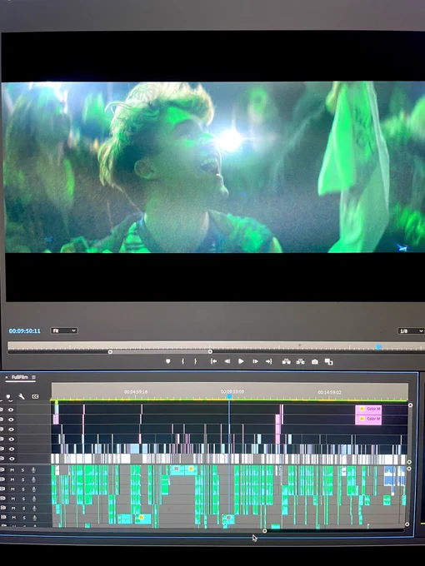The image size is (425, 566).
Task: Enable voice-over record on first audio track
Action: pyautogui.click(x=33, y=470)
